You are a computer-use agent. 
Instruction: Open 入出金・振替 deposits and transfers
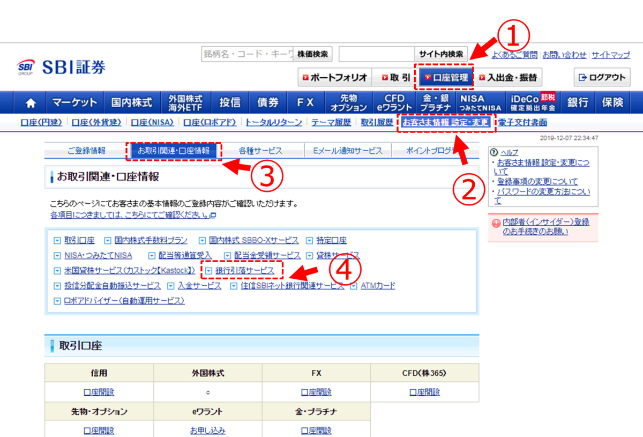(507, 77)
